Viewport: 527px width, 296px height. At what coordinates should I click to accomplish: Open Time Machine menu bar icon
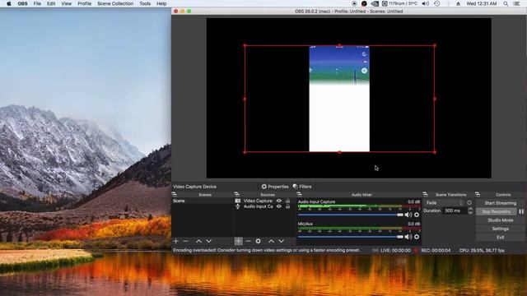(x=437, y=3)
